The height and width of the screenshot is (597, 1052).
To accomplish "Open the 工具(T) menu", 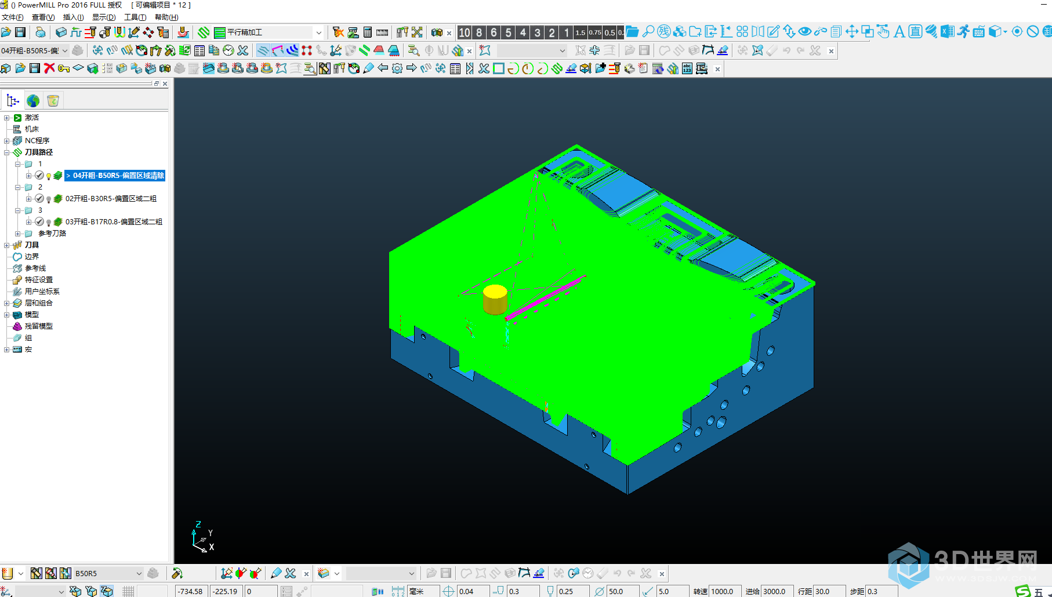I will pyautogui.click(x=135, y=17).
